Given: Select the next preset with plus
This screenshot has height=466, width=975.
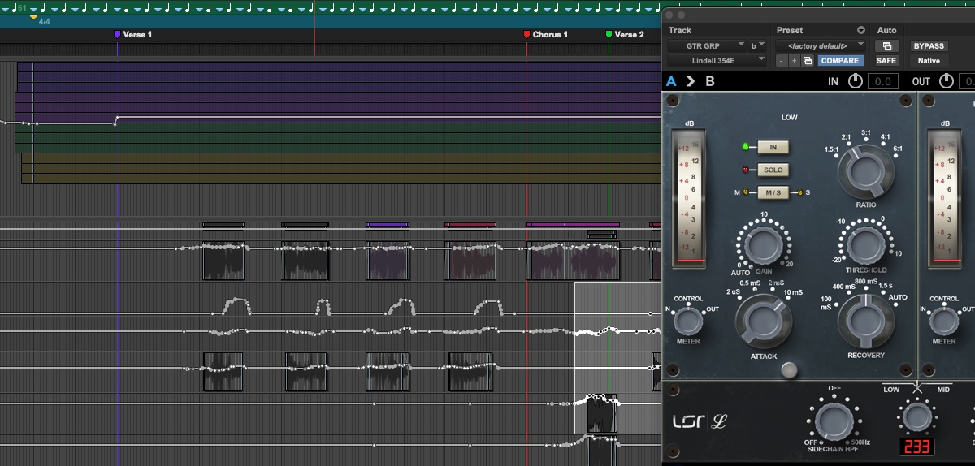Looking at the screenshot, I should tap(794, 61).
